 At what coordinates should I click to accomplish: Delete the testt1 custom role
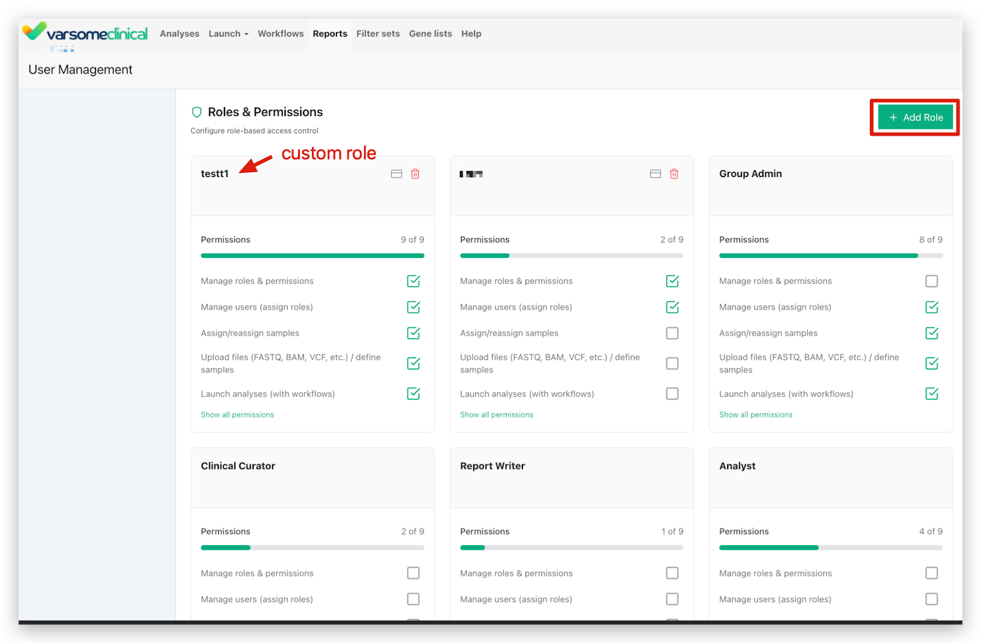[415, 174]
